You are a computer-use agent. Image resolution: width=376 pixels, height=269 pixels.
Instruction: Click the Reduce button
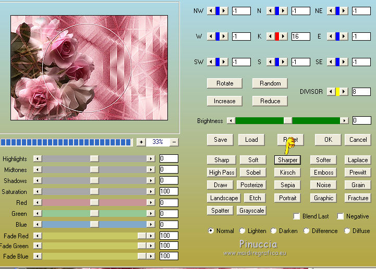coord(270,101)
